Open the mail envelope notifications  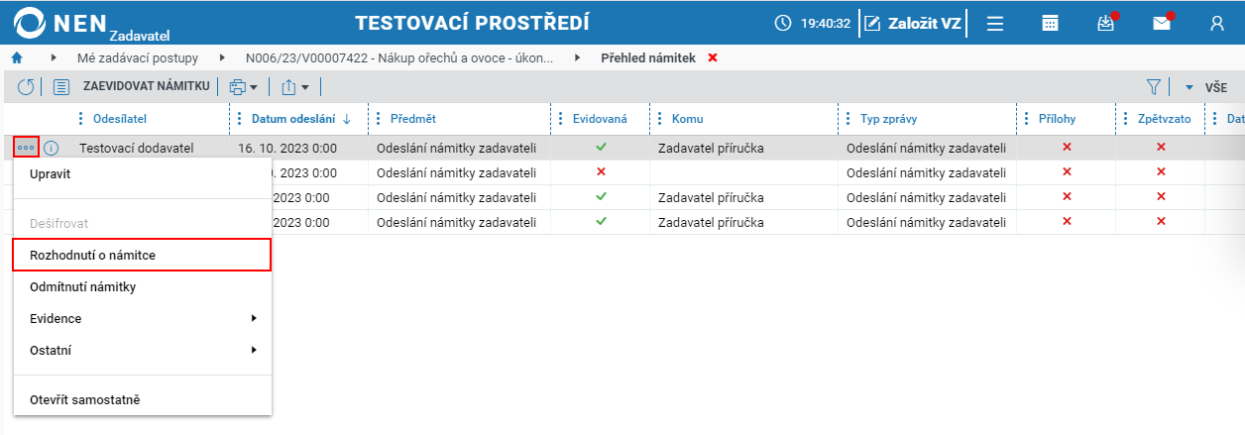click(1162, 23)
